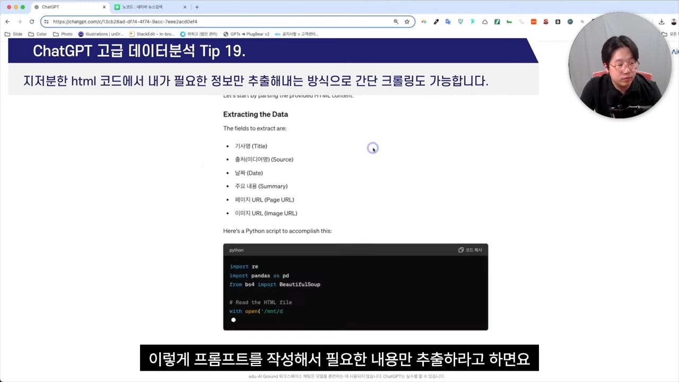Image resolution: width=679 pixels, height=382 pixels.
Task: Click the 'import re' code line
Action: coord(244,266)
